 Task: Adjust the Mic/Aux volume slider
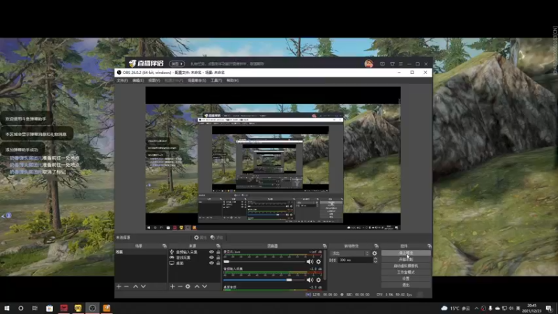pyautogui.click(x=264, y=262)
